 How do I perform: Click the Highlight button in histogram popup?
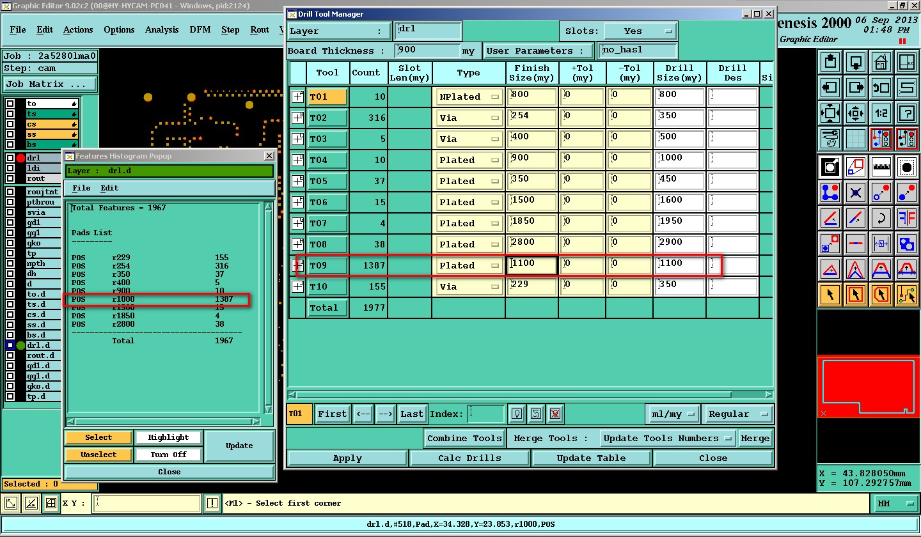168,438
